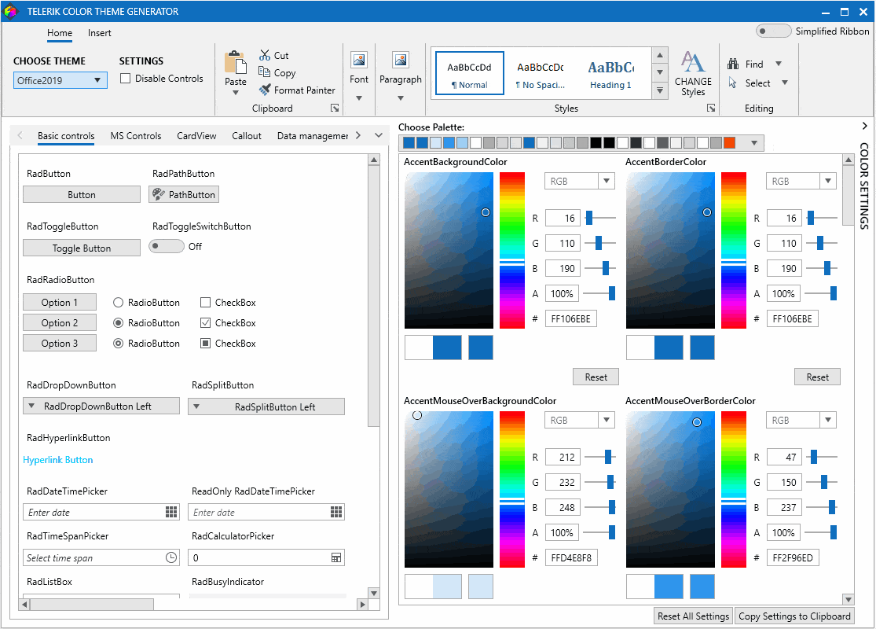Click the clock icon in RadTimeSpanPicker
The height and width of the screenshot is (629, 876).
coord(170,557)
